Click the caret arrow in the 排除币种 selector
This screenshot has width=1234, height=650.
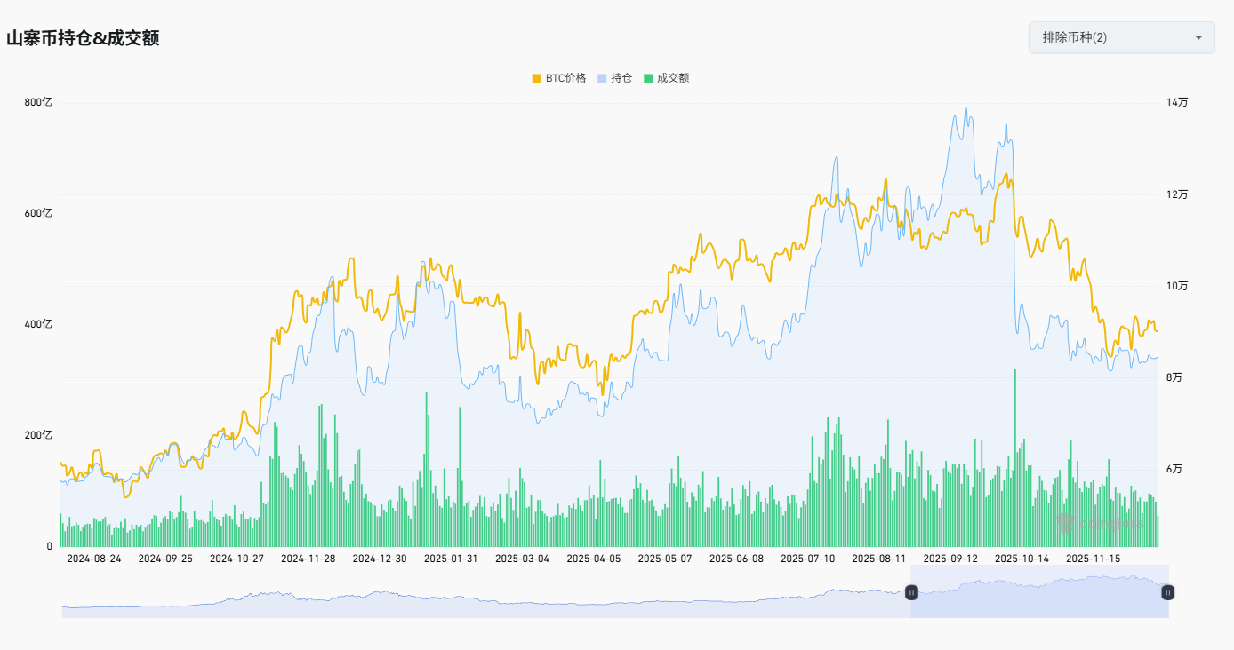pyautogui.click(x=1198, y=37)
